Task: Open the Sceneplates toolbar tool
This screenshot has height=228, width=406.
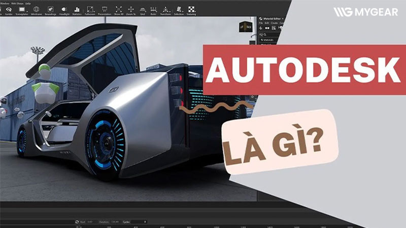Action: point(22,10)
